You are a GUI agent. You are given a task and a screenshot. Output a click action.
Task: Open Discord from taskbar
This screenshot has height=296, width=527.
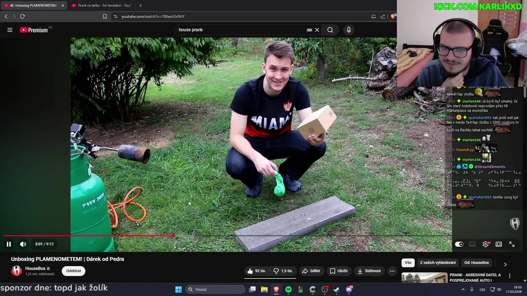(349, 289)
